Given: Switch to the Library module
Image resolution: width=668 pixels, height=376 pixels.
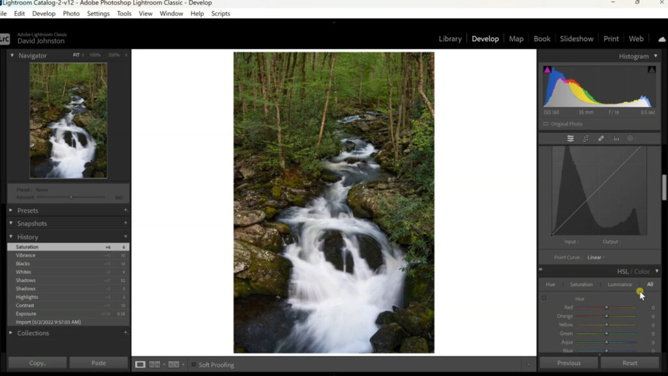Looking at the screenshot, I should click(x=449, y=39).
